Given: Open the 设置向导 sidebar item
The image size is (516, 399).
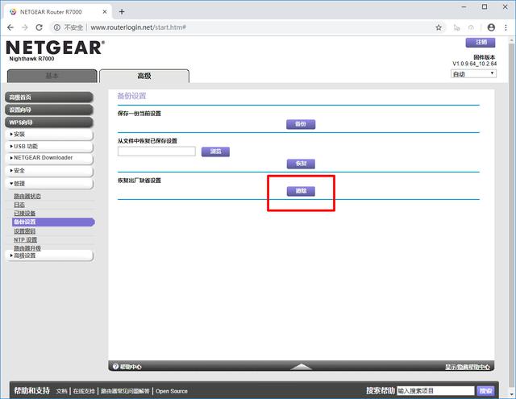Looking at the screenshot, I should pos(49,110).
